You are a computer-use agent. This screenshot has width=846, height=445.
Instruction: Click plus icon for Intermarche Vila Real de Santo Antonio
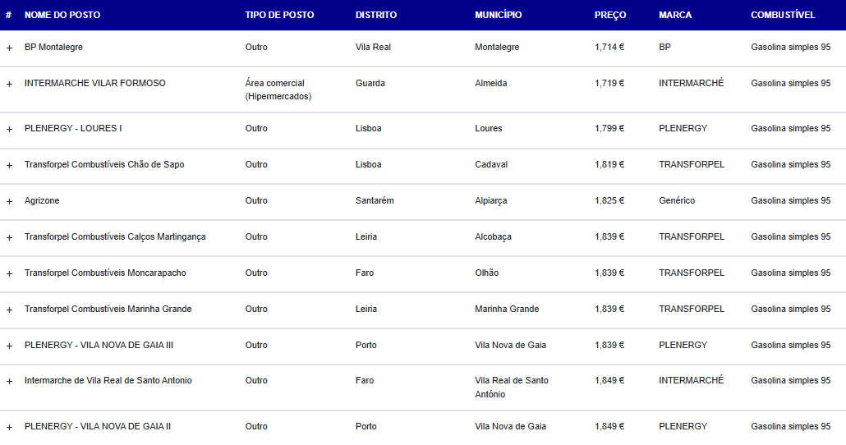click(9, 382)
